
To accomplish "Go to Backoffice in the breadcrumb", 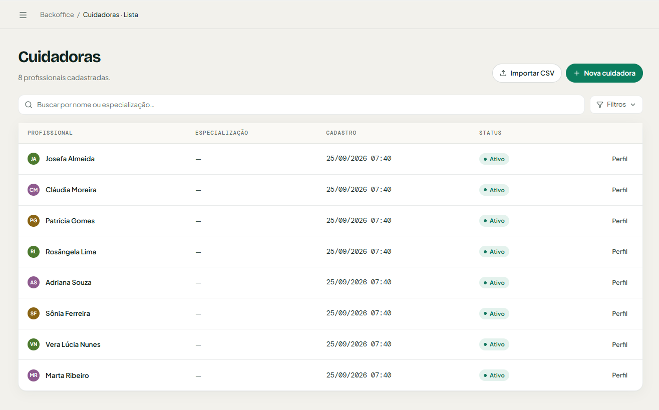I will [57, 15].
